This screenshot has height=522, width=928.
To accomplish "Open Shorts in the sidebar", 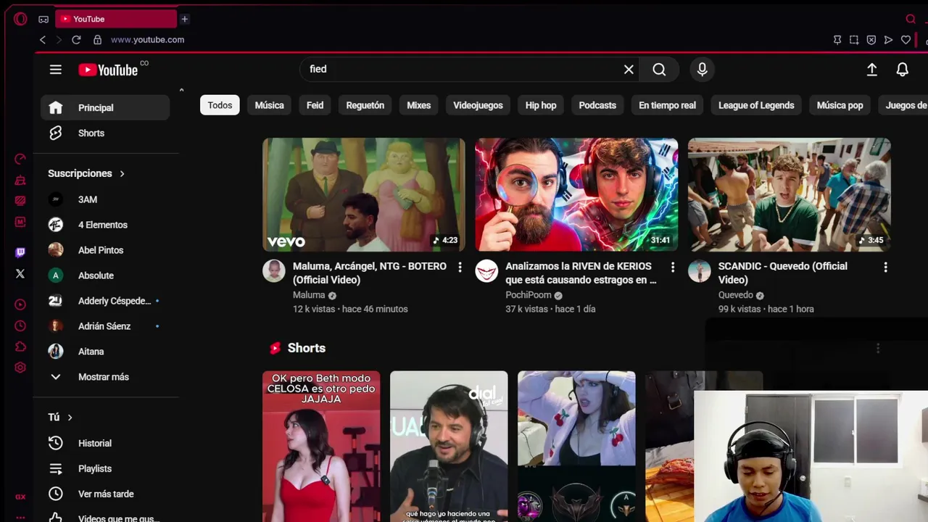I will (105, 133).
